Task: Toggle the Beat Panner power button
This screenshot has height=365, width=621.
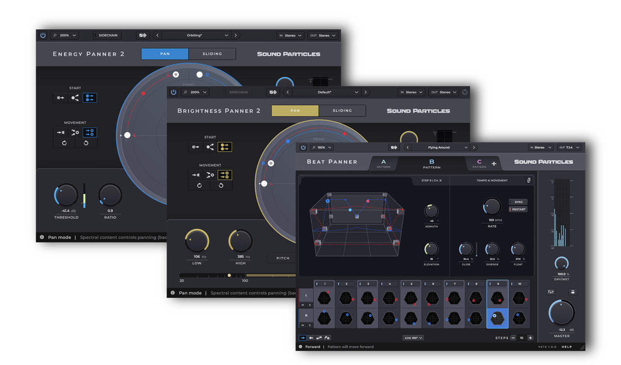Action: [303, 148]
